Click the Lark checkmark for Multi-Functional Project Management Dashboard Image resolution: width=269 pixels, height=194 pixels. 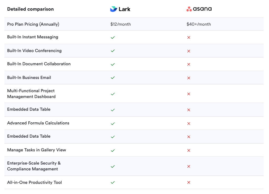tap(113, 94)
